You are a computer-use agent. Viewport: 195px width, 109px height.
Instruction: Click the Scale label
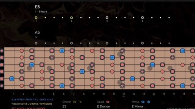click(101, 102)
